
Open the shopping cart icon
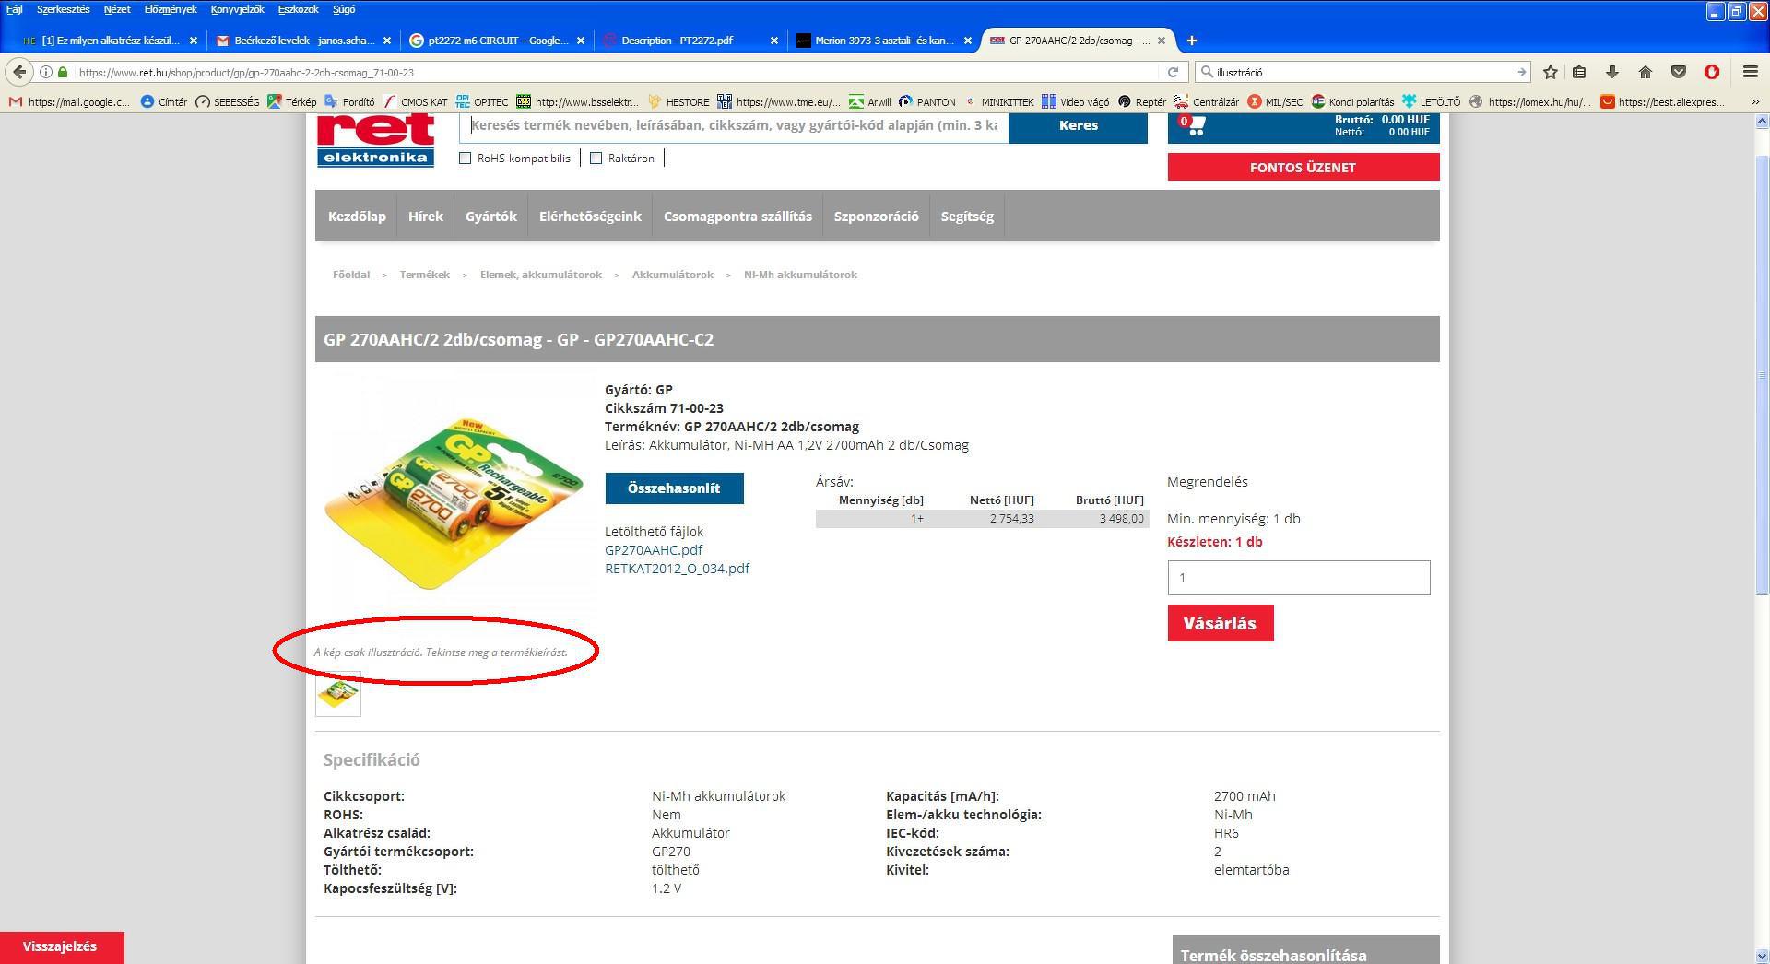click(x=1191, y=125)
